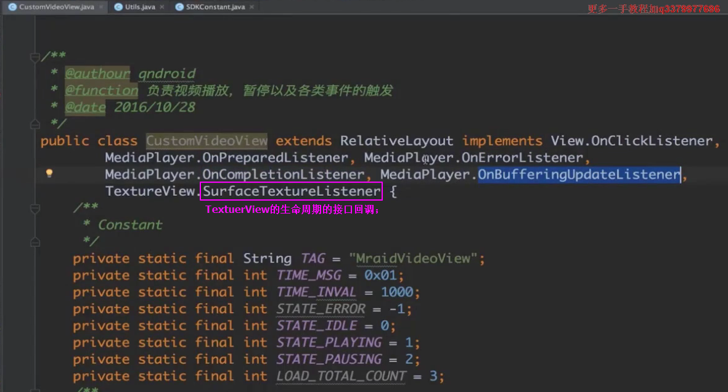Image resolution: width=728 pixels, height=392 pixels.
Task: Click the STATE_IDLE constant name
Action: (x=317, y=326)
